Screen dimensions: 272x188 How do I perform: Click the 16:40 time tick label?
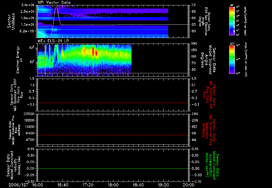pyautogui.click(x=63, y=185)
